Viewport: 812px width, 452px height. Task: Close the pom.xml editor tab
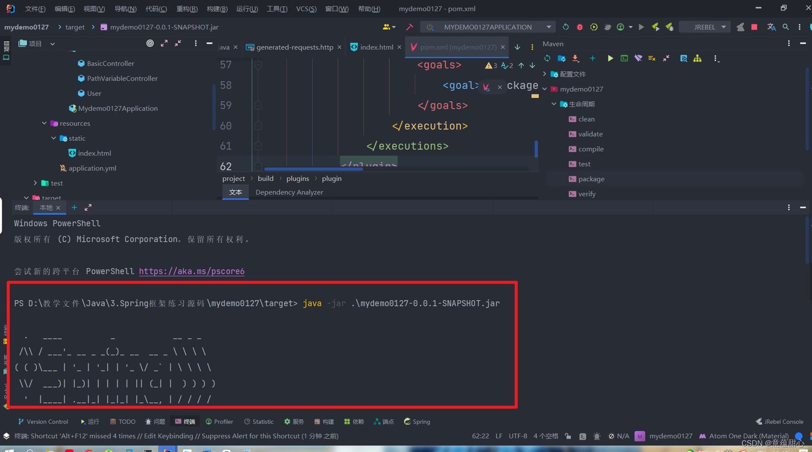[x=503, y=47]
